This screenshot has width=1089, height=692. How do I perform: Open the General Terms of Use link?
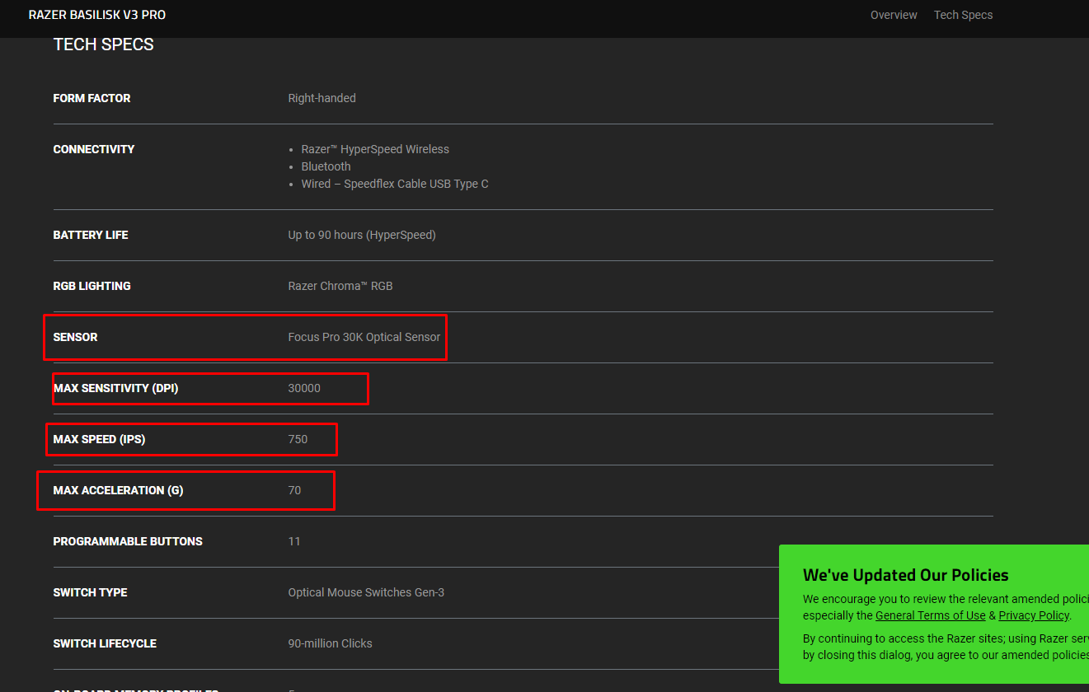(x=931, y=615)
